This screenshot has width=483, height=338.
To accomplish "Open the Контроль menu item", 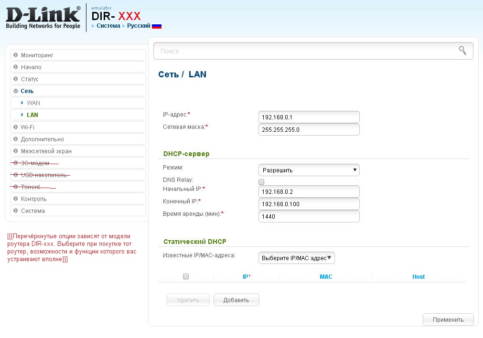I will 78,199.
